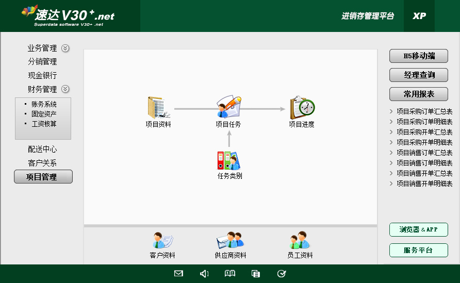460x283 pixels.
Task: Click the H5移动端 button
Action: pos(419,56)
